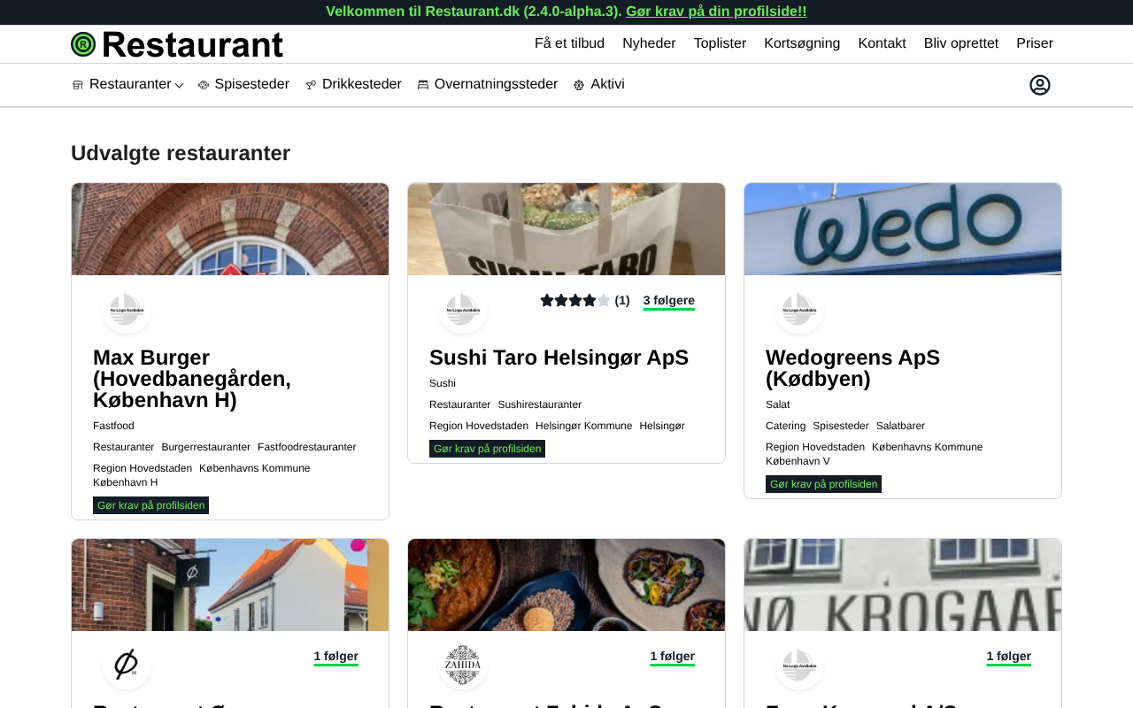Viewport: 1133px width, 708px height.
Task: View 1 følger on the Ø restaurant card
Action: tap(335, 657)
